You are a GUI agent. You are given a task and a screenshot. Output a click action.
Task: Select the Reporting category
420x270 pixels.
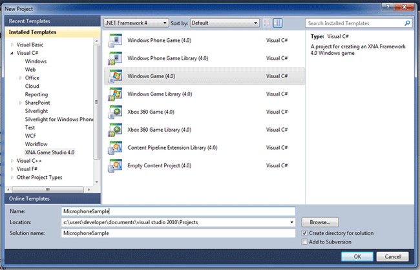36,94
